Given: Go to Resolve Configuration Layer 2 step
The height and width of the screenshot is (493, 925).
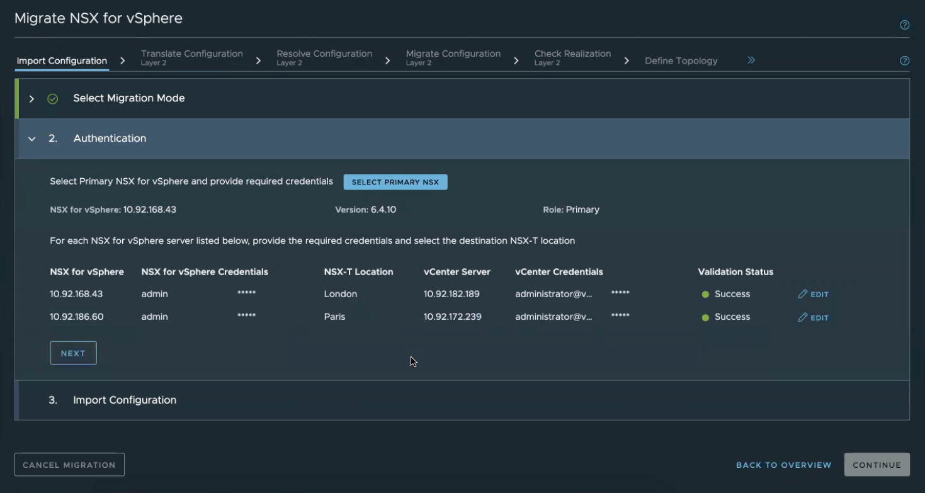Looking at the screenshot, I should pyautogui.click(x=324, y=57).
